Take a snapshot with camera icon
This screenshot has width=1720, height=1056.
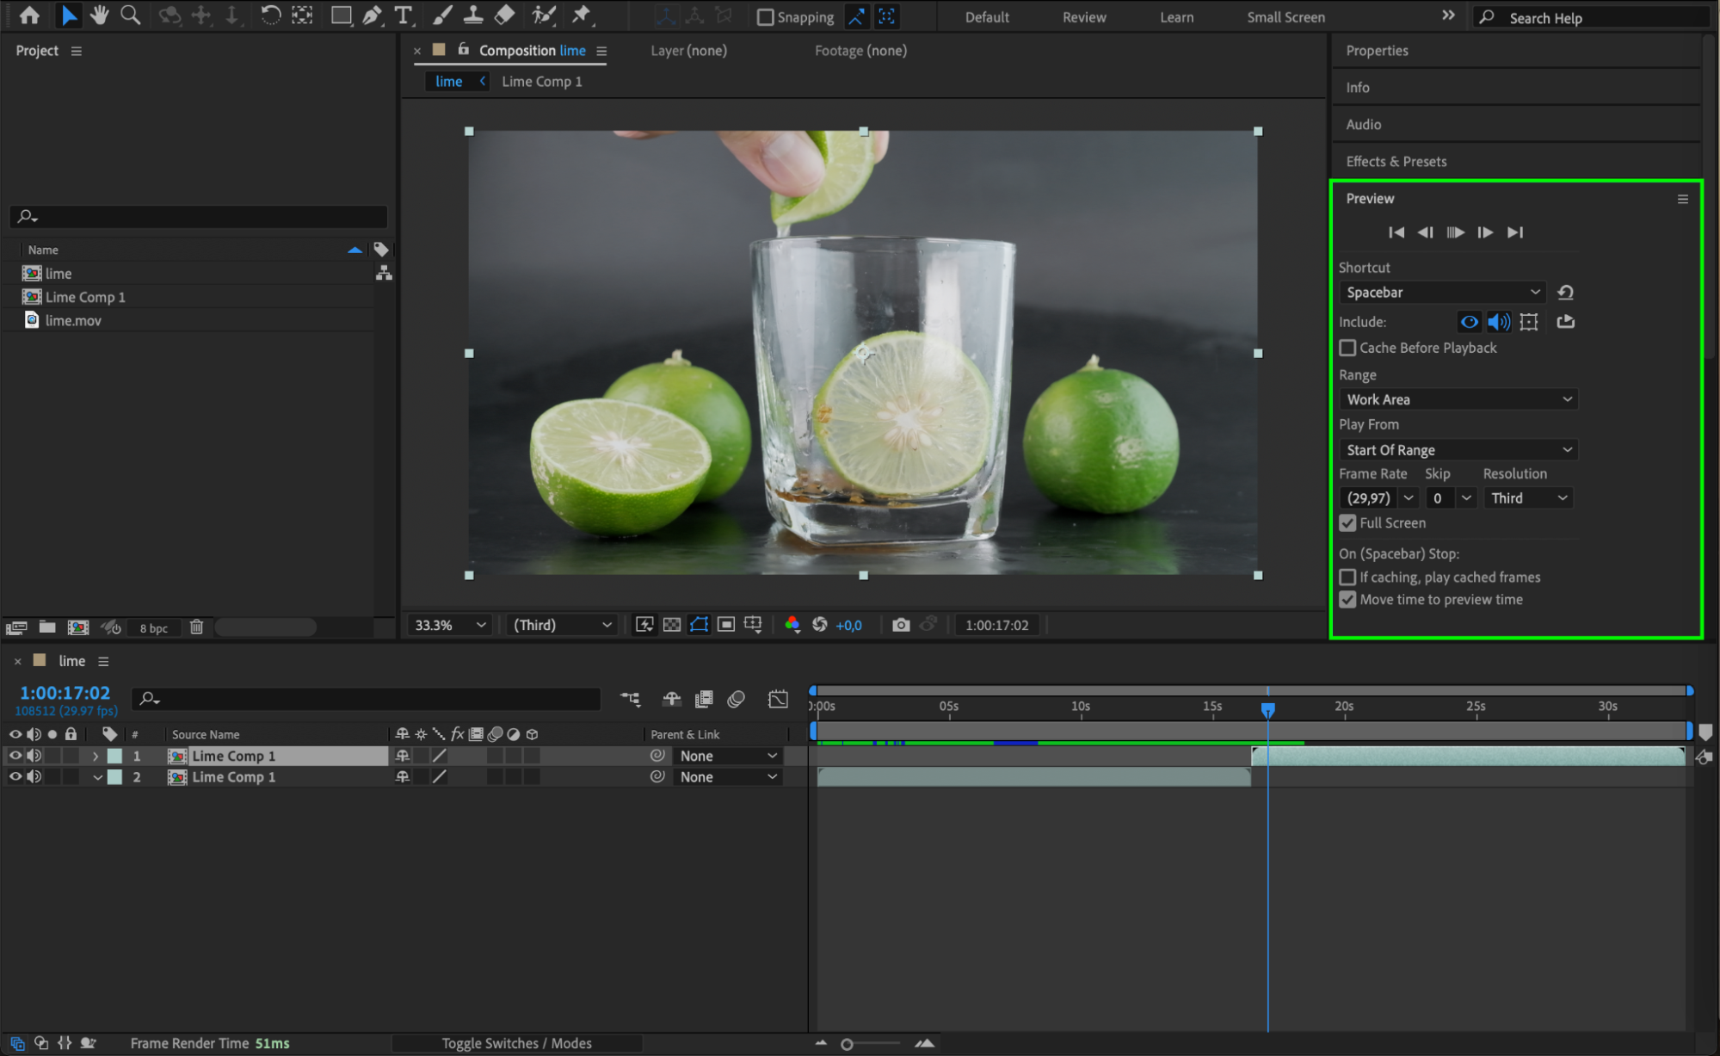pos(900,625)
